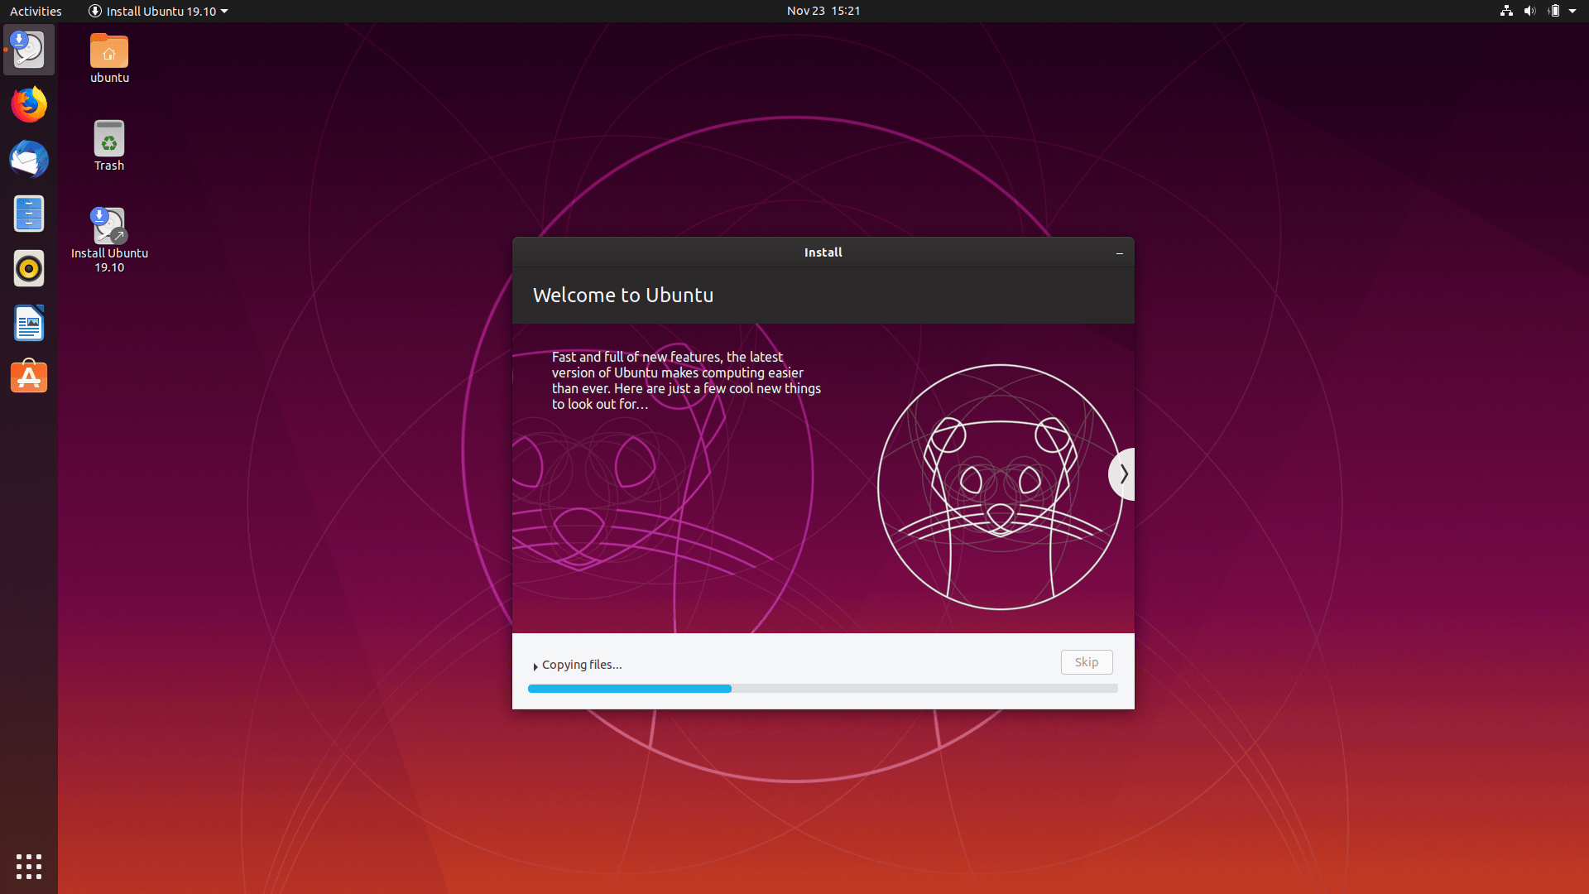This screenshot has width=1589, height=894.
Task: Open Firefox from the dock
Action: click(x=28, y=104)
